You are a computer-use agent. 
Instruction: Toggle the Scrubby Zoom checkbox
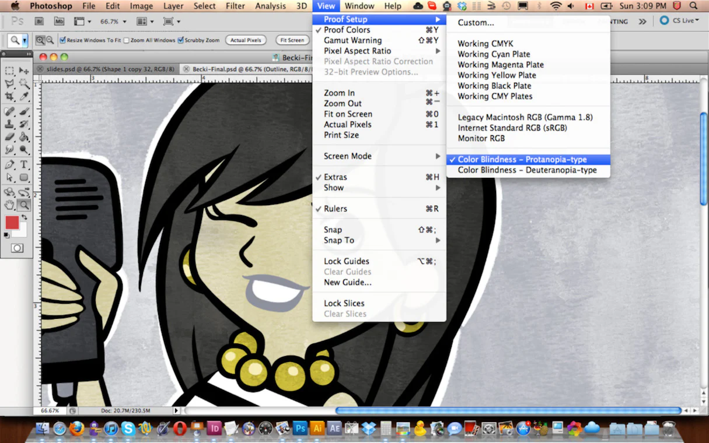181,40
